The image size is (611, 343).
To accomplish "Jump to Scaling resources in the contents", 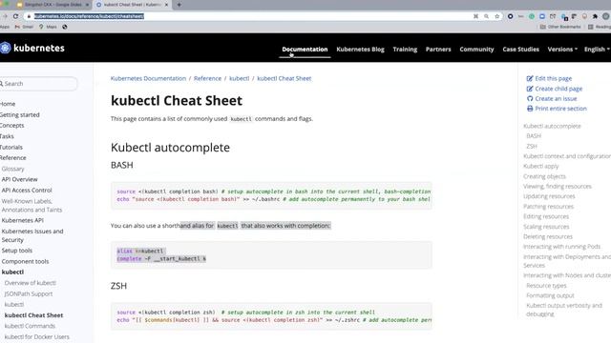I will click(546, 227).
